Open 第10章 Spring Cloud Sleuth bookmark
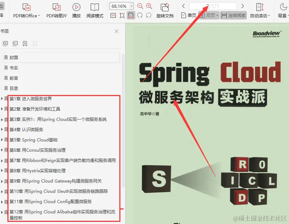This screenshot has height=224, width=289. [x=58, y=191]
